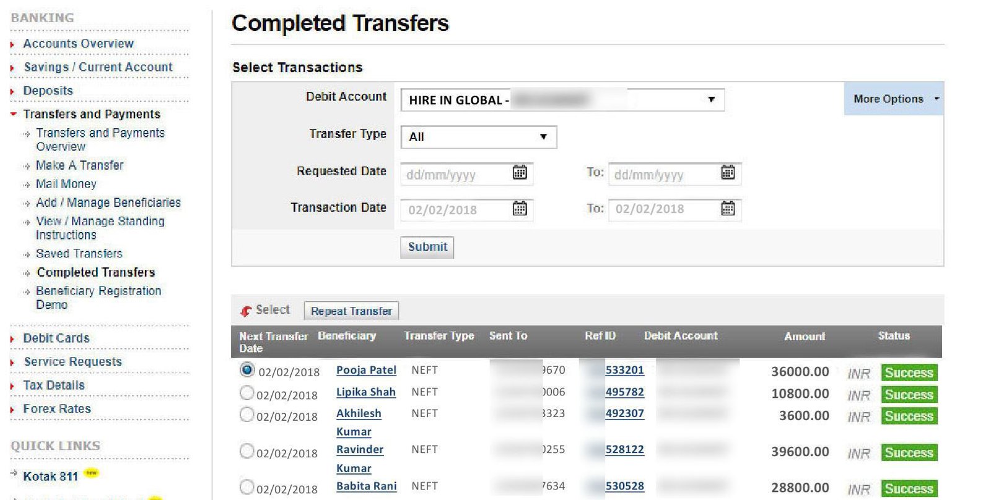Open Requested Date from-calendar picker
991x500 pixels.
pos(520,173)
